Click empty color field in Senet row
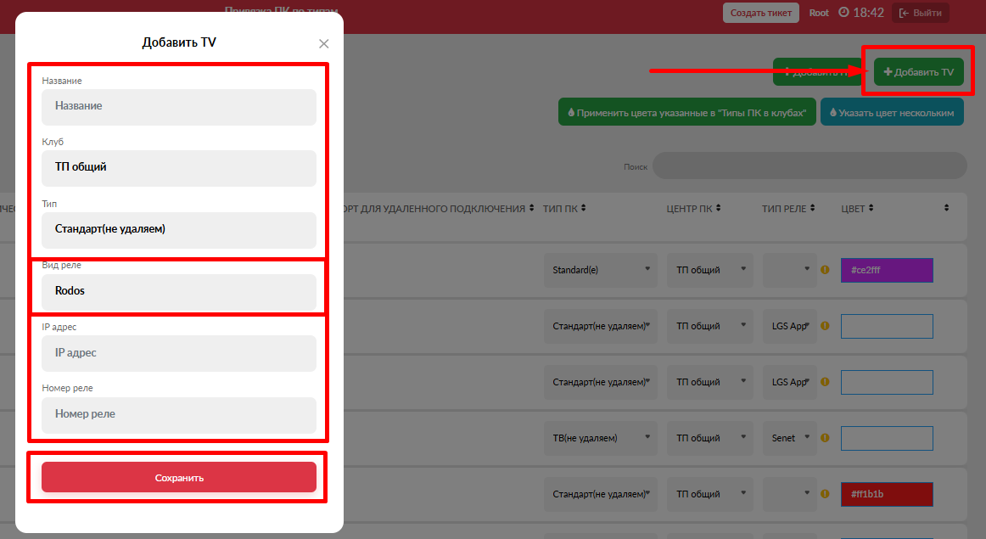This screenshot has width=986, height=539. (x=887, y=438)
